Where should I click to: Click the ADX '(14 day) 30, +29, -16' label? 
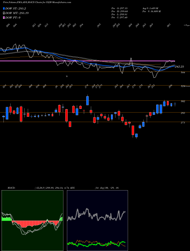[107, 188]
